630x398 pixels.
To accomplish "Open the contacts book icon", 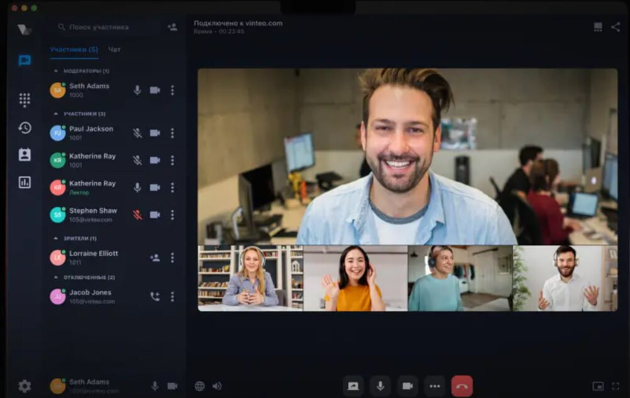I will pyautogui.click(x=25, y=155).
